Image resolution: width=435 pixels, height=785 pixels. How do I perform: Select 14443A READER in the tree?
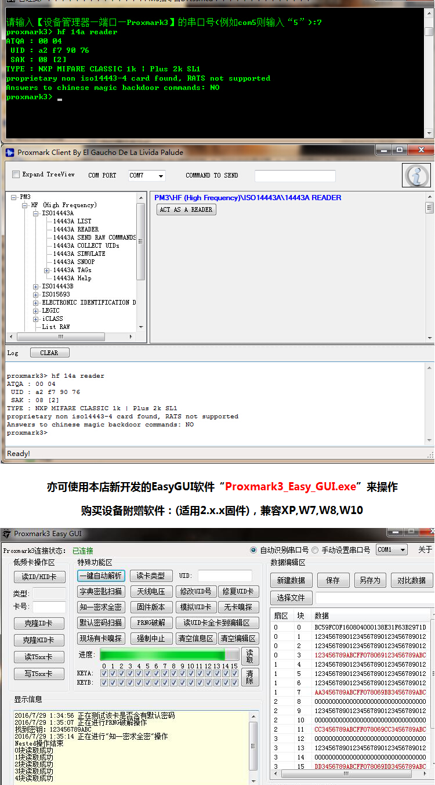pyautogui.click(x=76, y=230)
